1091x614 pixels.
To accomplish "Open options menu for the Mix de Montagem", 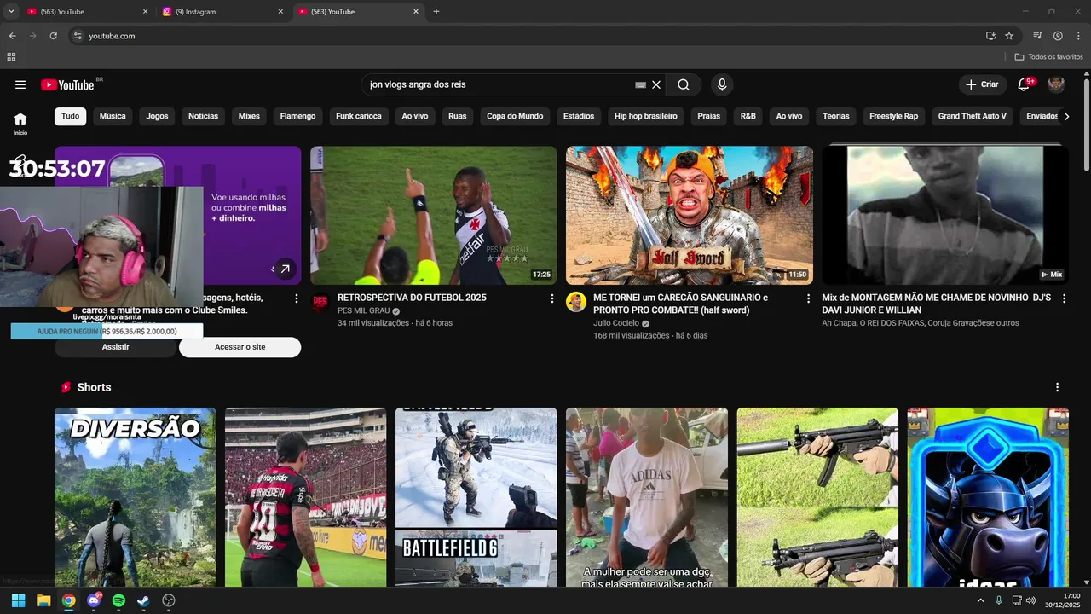I will point(1064,298).
